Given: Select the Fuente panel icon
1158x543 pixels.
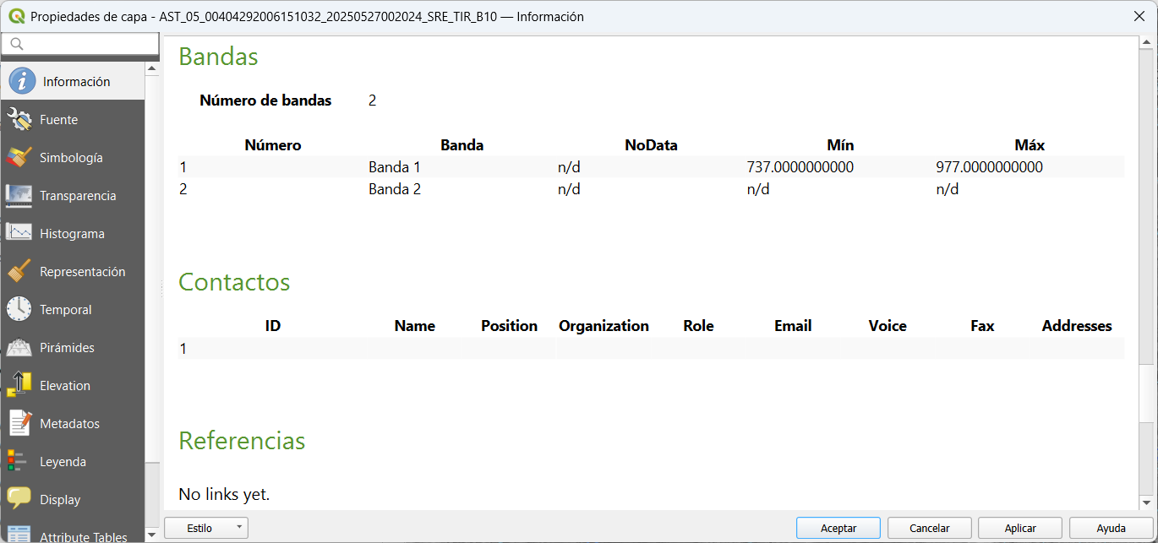Looking at the screenshot, I should point(19,119).
